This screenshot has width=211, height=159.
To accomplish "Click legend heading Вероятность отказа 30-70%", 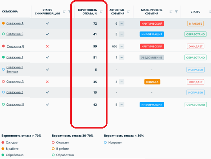I will coord(73,136).
